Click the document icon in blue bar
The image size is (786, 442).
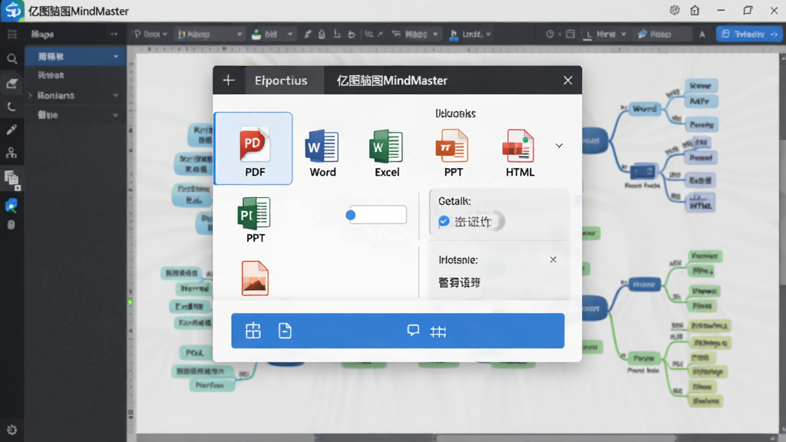(x=285, y=331)
